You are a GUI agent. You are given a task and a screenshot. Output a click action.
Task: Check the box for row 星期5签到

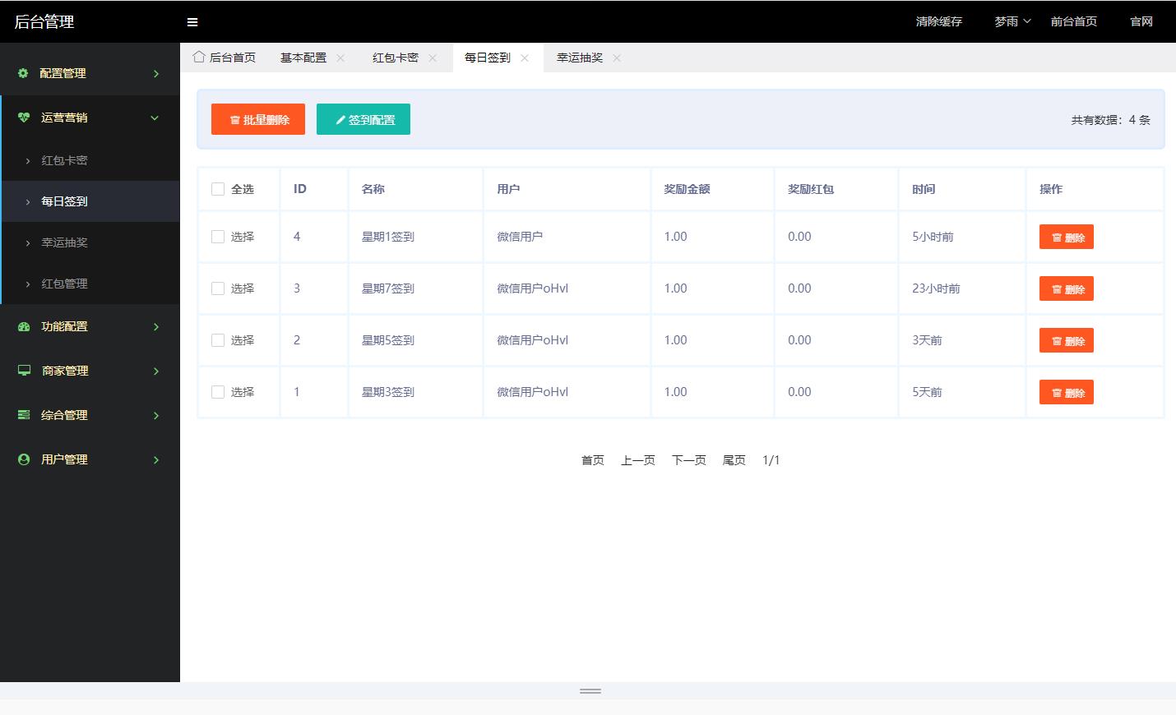pyautogui.click(x=218, y=340)
